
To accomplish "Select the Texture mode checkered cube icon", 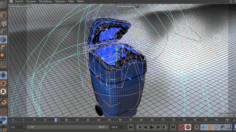I will 3,23.
